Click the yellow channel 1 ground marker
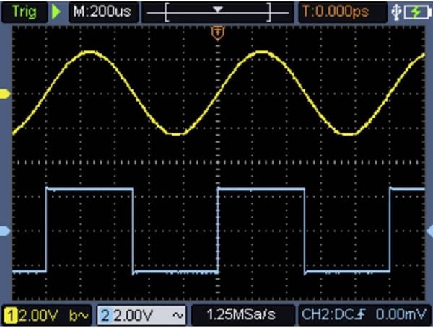433x328 pixels. pos(5,94)
